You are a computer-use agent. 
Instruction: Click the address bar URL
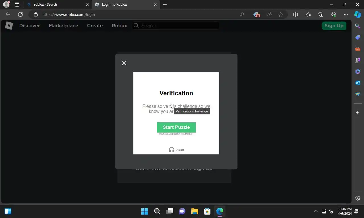tap(69, 14)
